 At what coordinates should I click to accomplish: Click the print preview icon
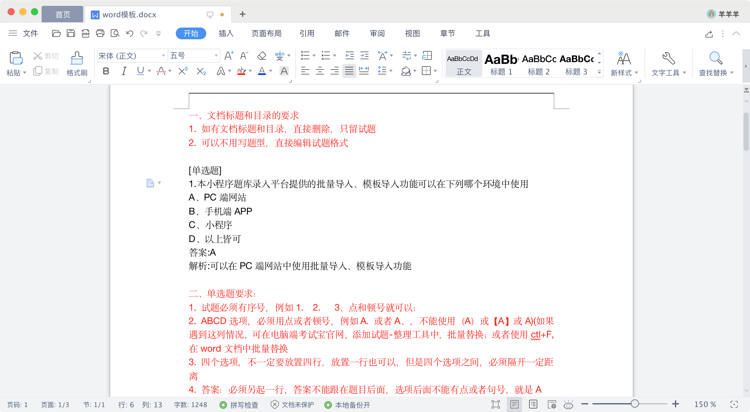(x=115, y=33)
